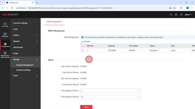This screenshot has height=109, width=195.
Task: Click the Status column header
Action: click(x=152, y=46)
